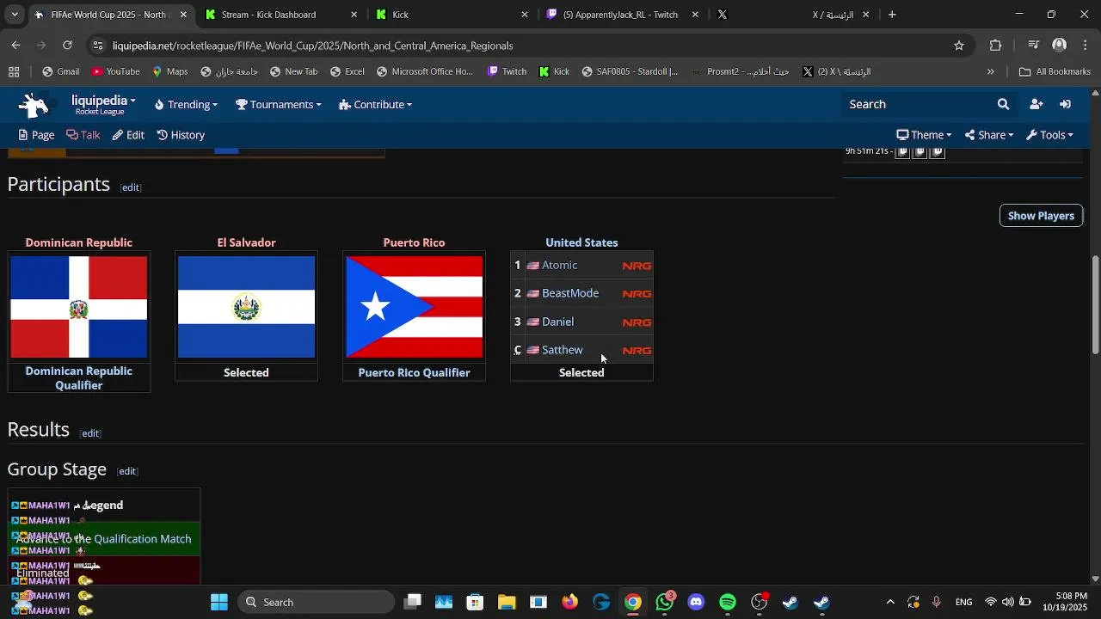Viewport: 1101px width, 619px height.
Task: Open the bookmarks apps grid icon
Action: click(14, 71)
